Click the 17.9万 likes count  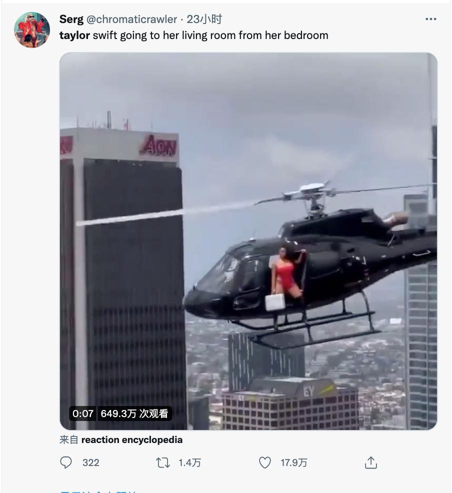coord(294,463)
